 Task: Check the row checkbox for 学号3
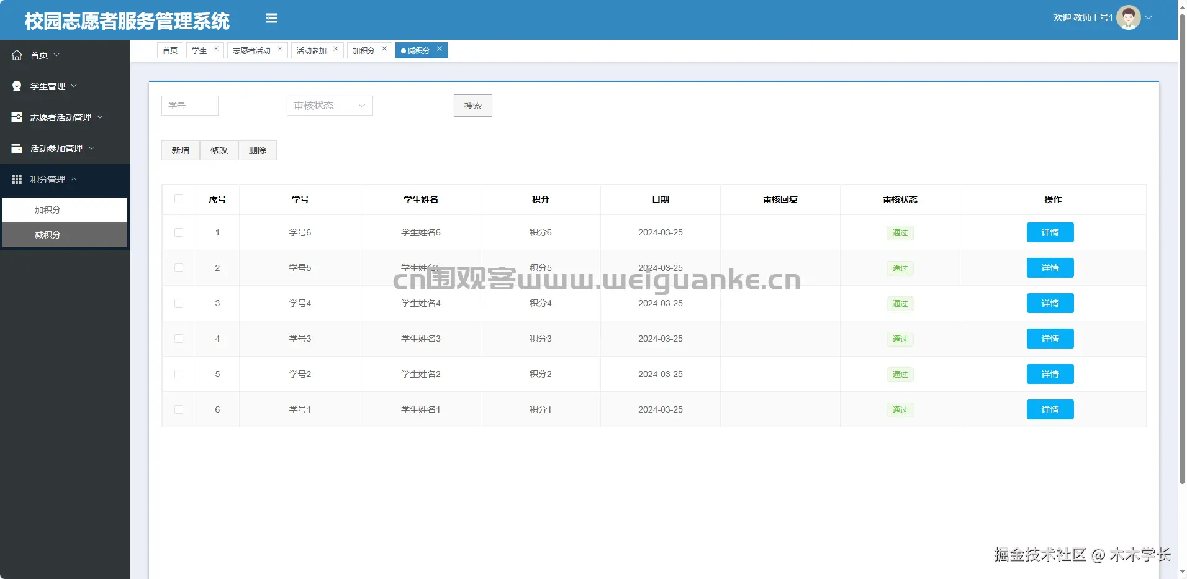(179, 339)
